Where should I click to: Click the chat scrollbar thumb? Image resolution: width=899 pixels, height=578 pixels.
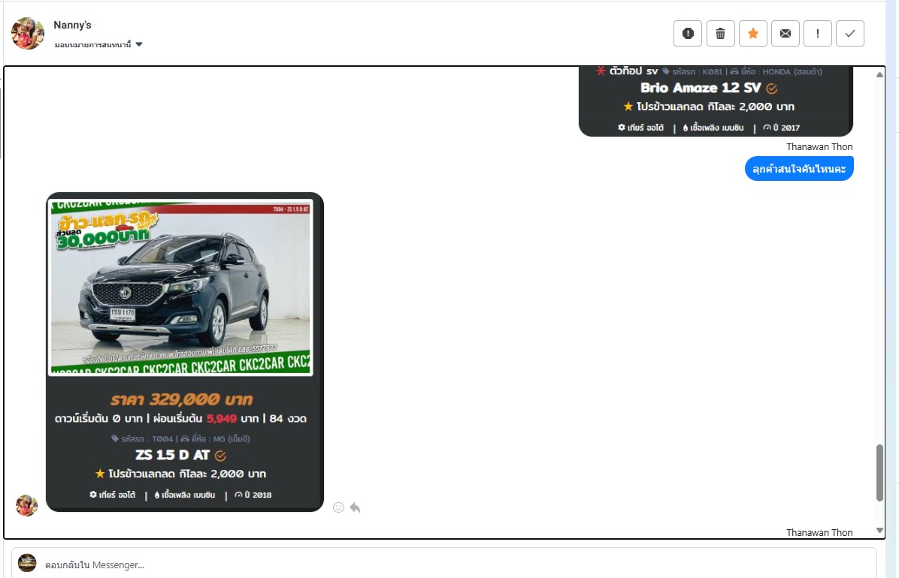click(879, 473)
